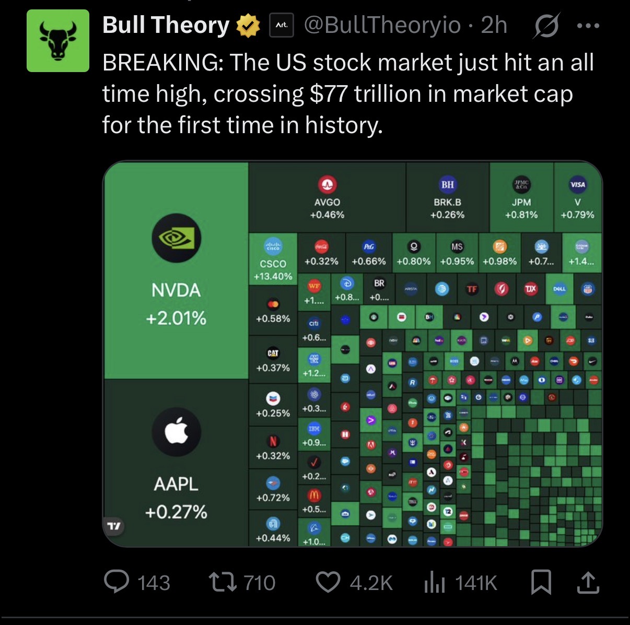Click the TradingView logo on heatmap
The image size is (630, 625).
(x=114, y=526)
